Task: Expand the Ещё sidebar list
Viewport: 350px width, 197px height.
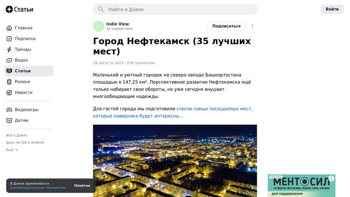Action: coord(12,150)
